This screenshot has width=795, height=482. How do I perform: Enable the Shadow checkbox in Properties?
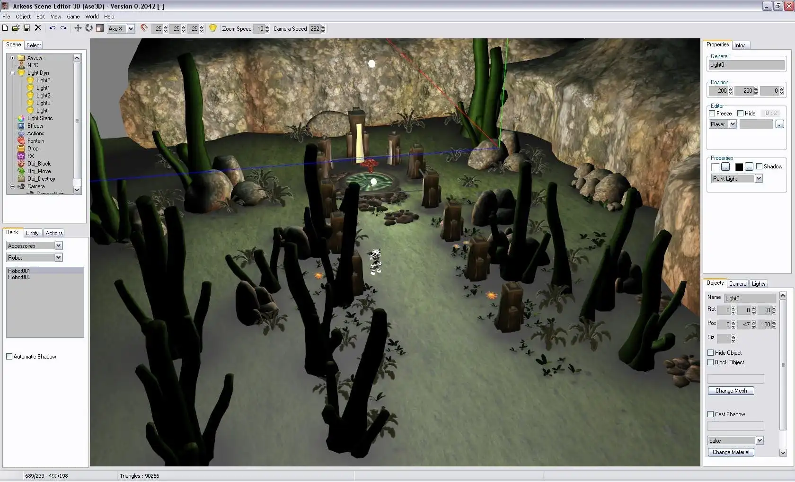click(759, 167)
